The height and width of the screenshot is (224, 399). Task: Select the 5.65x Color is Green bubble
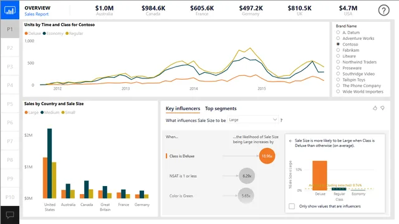(246, 195)
